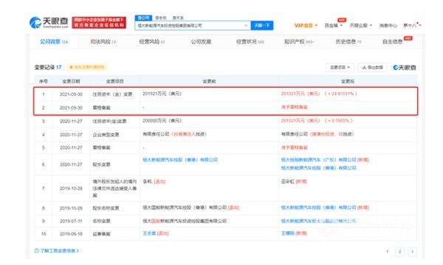Click the 变更前 column header
The height and width of the screenshot is (265, 443).
pos(209,82)
